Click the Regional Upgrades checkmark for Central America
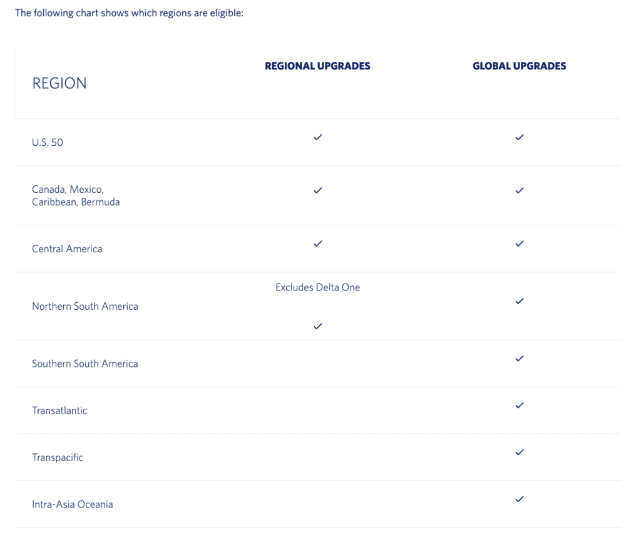 317,243
